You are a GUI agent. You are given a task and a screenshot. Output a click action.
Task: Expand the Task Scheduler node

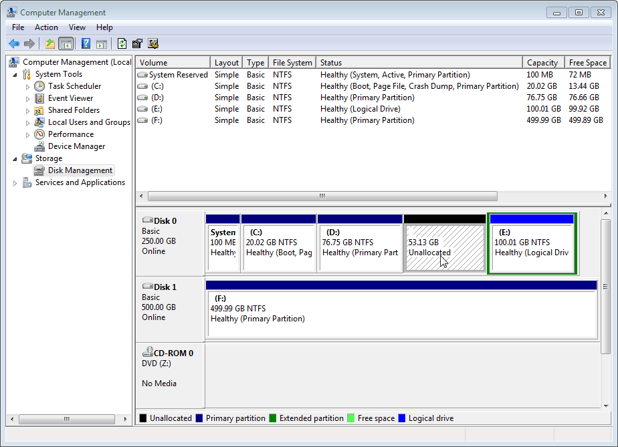point(27,87)
